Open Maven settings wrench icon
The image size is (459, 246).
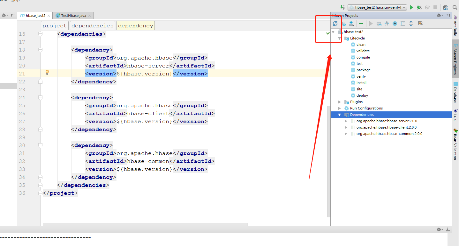pyautogui.click(x=421, y=24)
